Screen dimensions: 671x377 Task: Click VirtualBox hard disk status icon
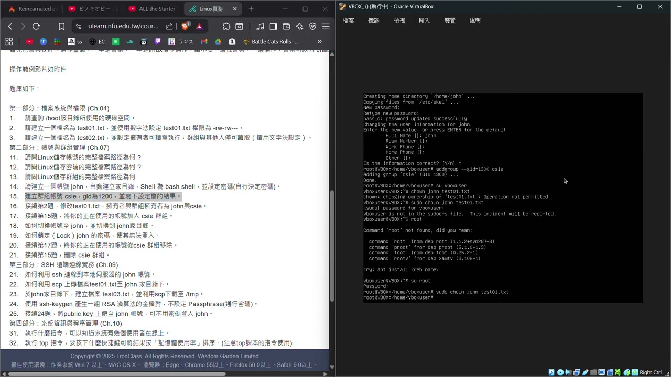click(551, 372)
